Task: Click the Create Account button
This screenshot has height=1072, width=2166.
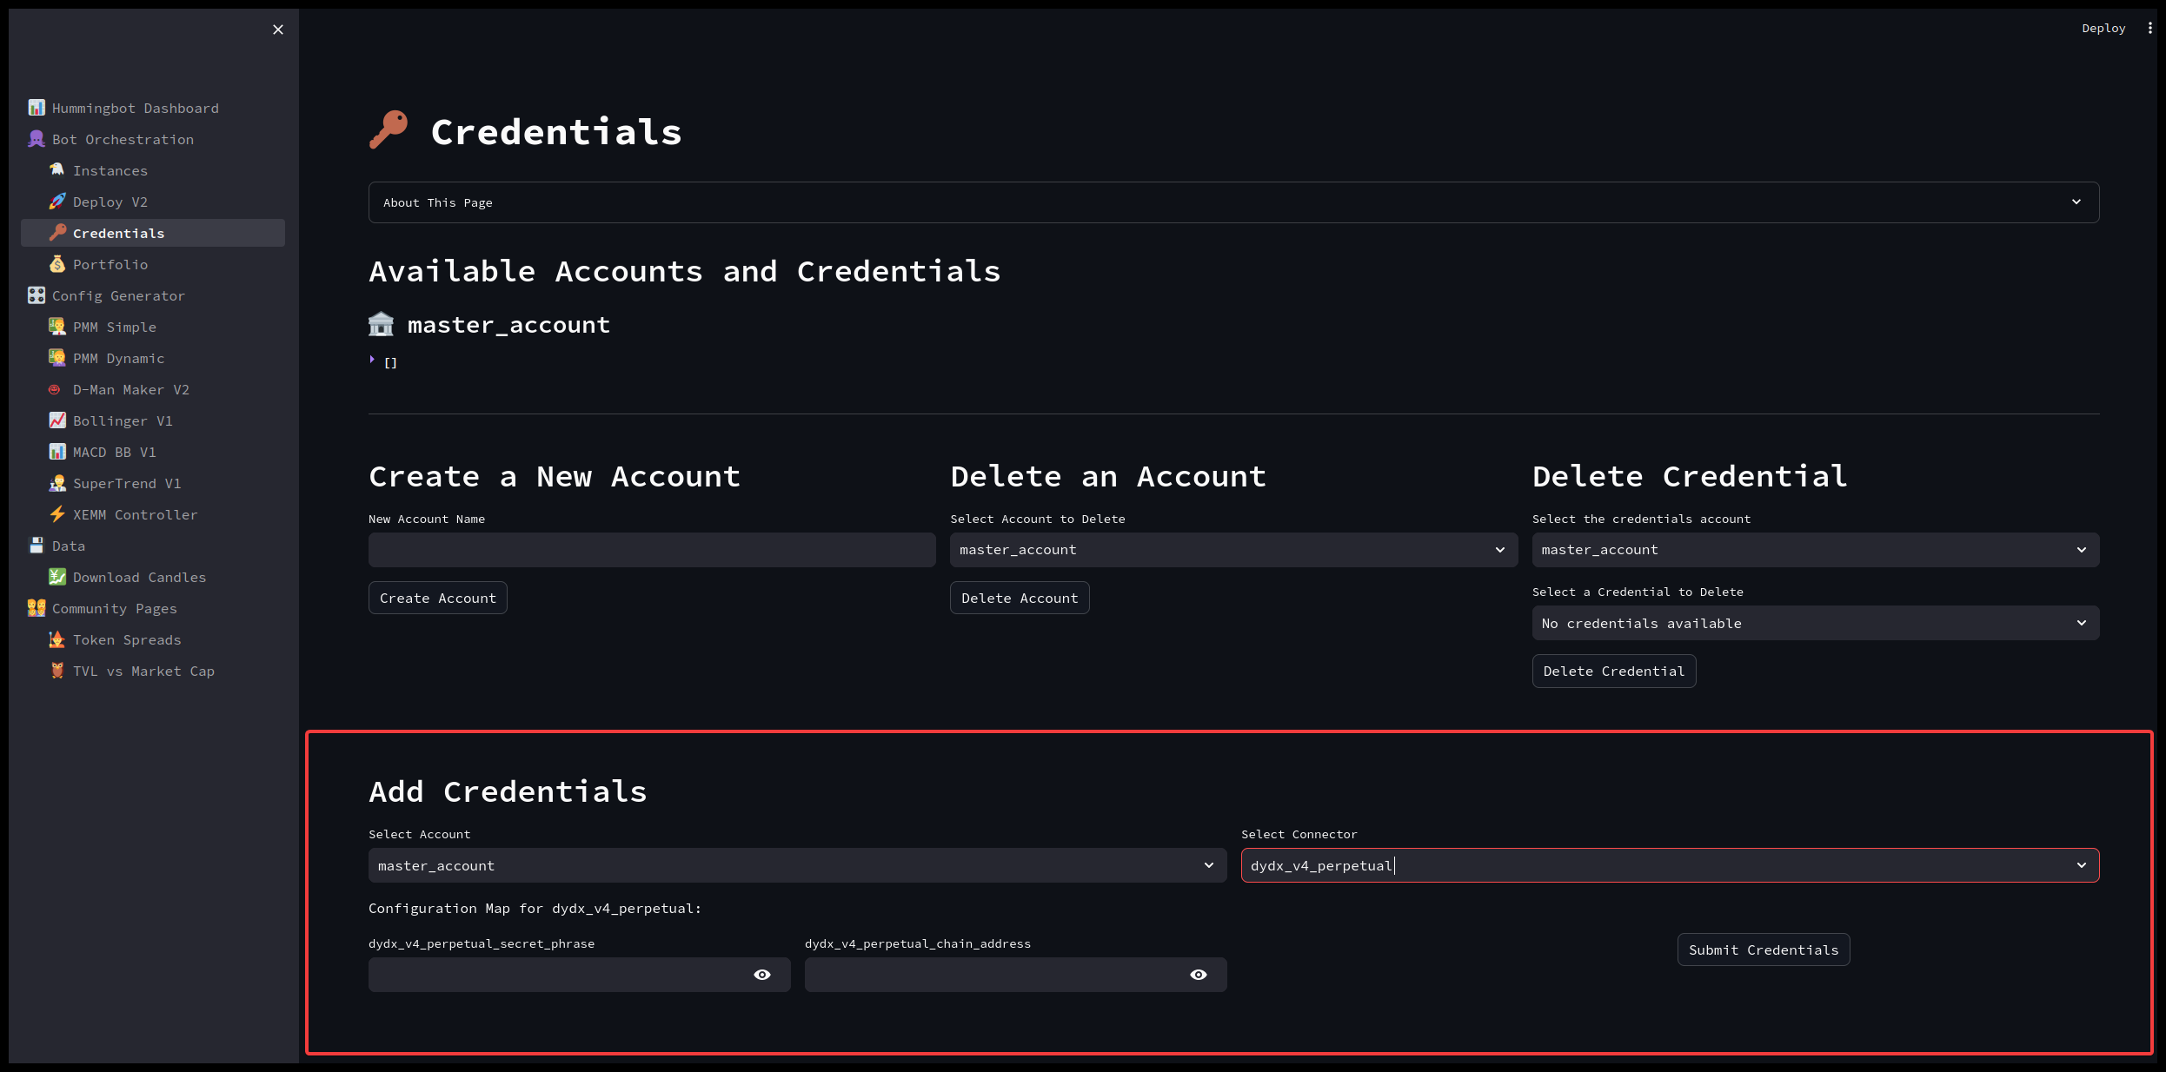Action: point(438,599)
